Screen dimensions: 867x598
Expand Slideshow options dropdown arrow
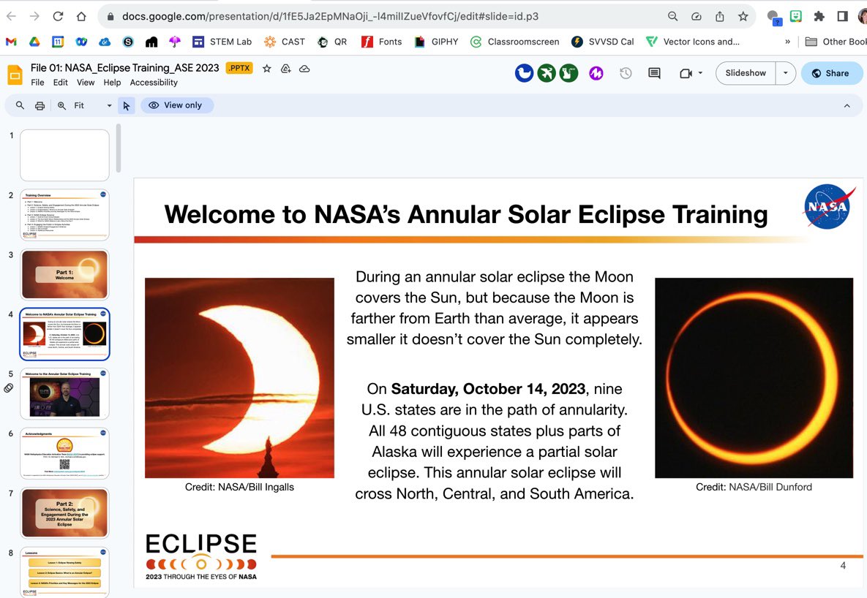785,73
